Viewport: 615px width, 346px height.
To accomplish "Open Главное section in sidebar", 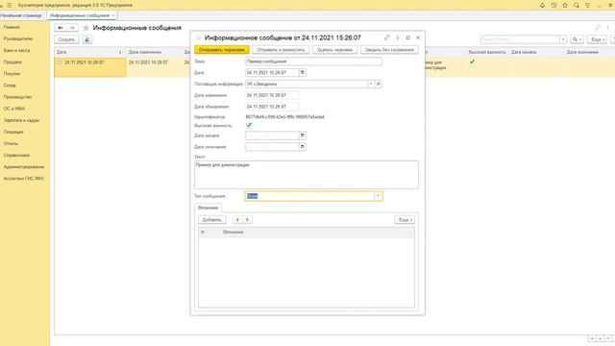I will coord(12,27).
